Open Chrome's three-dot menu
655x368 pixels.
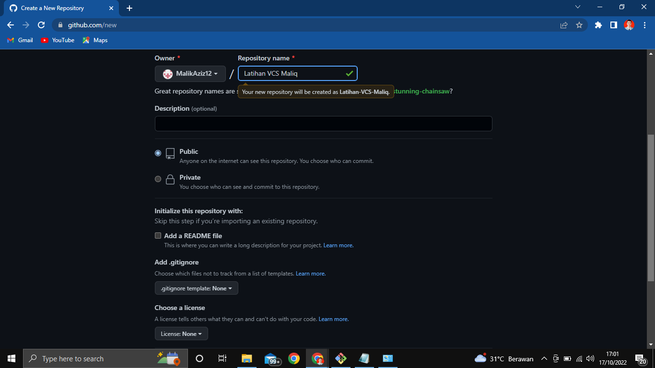pos(644,25)
